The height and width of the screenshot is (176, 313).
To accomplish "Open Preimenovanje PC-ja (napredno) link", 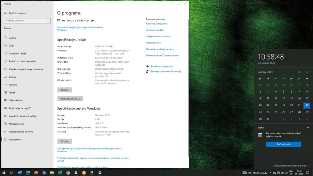I will click(162, 55).
